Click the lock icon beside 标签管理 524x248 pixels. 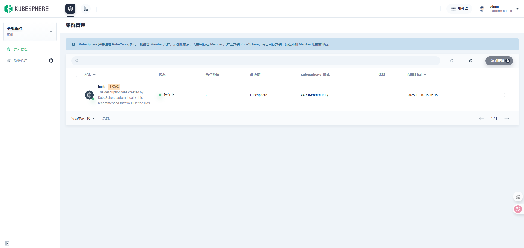click(51, 60)
